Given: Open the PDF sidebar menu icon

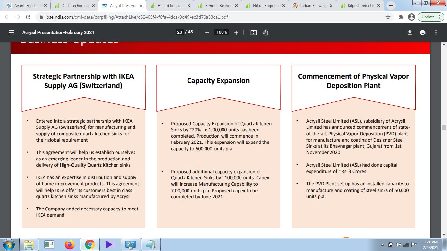Looking at the screenshot, I should click(x=11, y=32).
